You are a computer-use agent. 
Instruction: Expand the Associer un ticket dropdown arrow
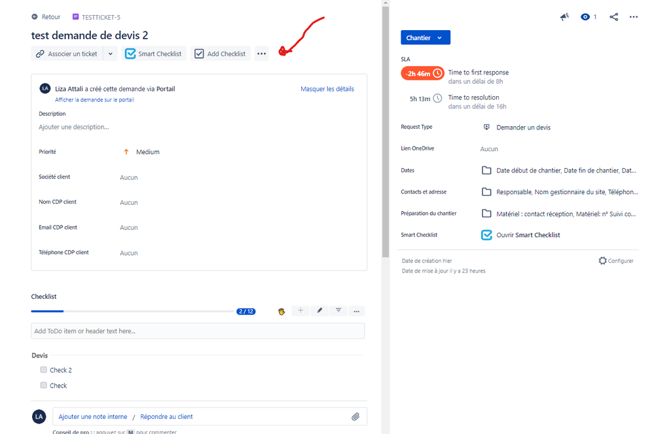[x=111, y=54]
